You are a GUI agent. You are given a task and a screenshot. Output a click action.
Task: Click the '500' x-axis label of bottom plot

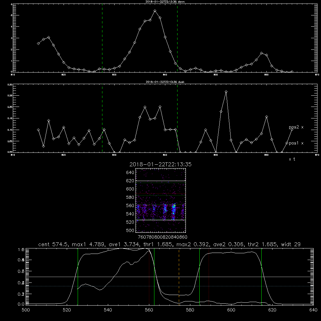26,310
